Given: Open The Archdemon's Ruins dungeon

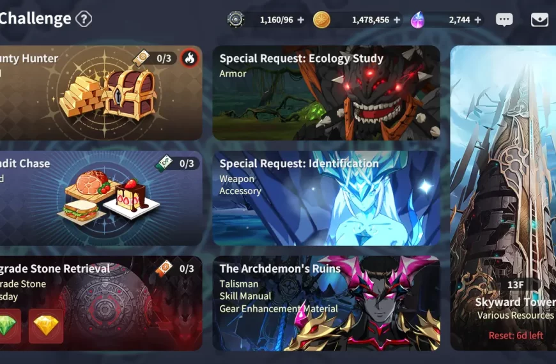Looking at the screenshot, I should coord(326,303).
